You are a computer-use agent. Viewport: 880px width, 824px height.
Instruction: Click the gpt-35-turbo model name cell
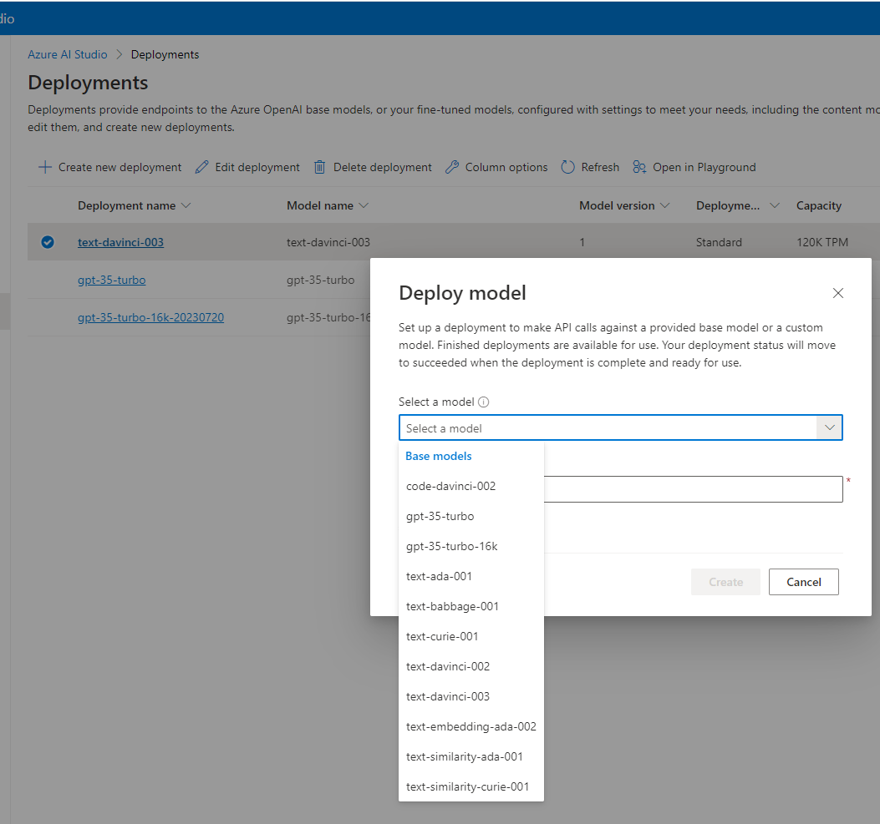coord(320,280)
